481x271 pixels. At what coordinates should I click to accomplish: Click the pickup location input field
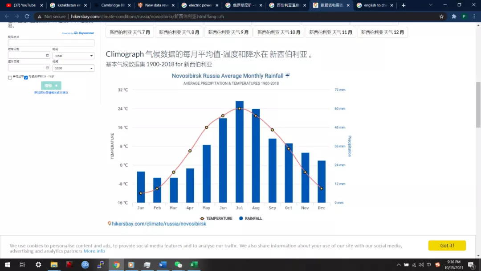[x=51, y=43]
